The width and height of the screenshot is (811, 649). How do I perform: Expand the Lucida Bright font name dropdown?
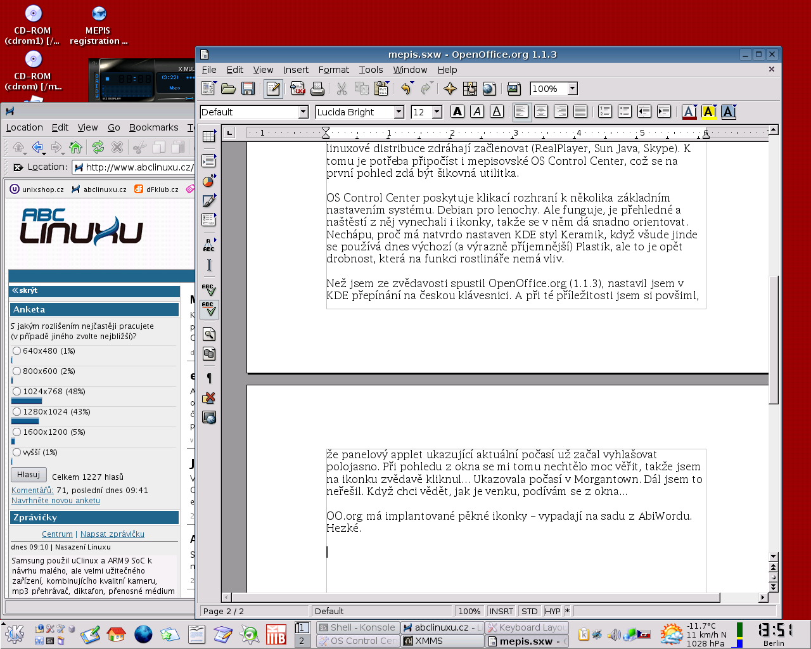coord(399,112)
